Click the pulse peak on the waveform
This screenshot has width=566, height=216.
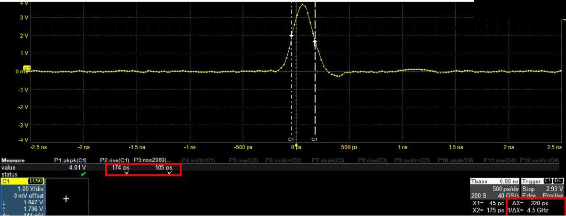pos(303,5)
